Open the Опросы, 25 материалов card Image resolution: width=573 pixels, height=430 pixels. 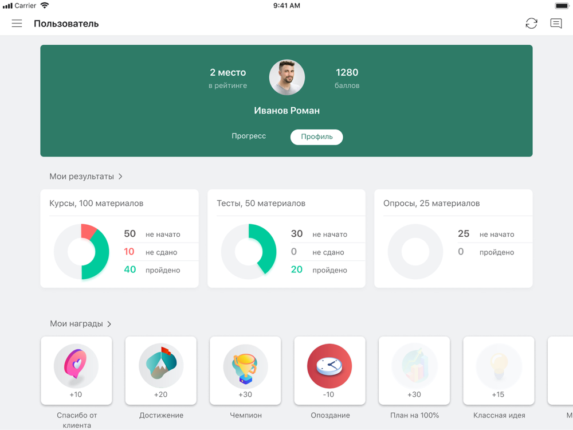[453, 239]
